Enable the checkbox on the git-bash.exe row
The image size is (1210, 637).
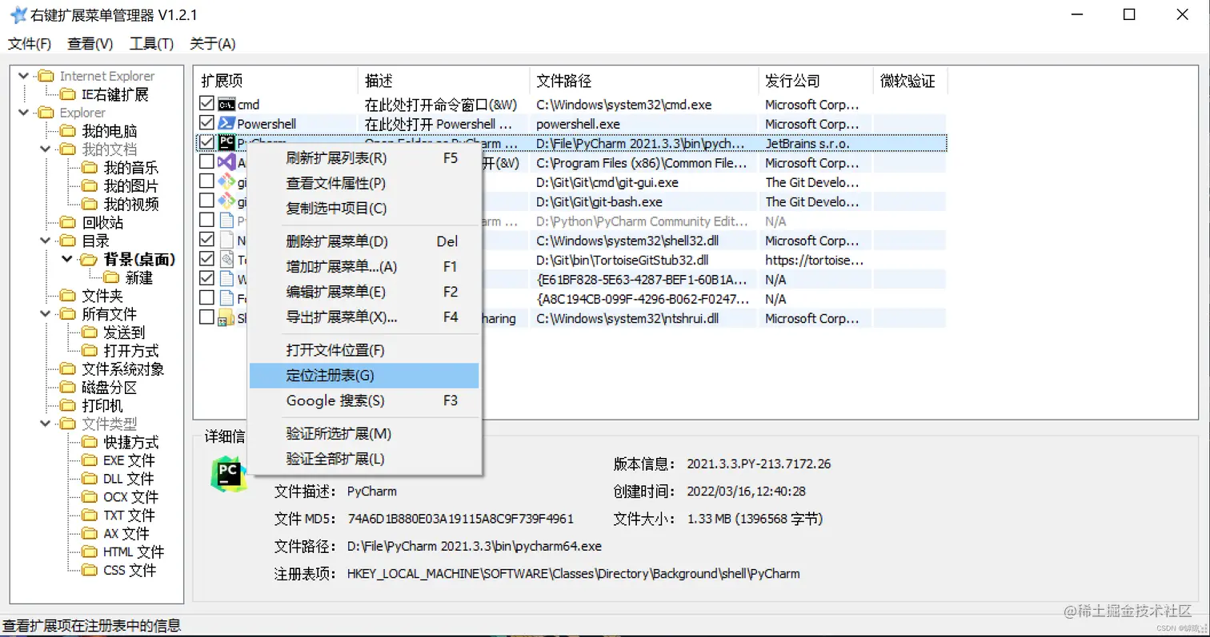tap(206, 201)
